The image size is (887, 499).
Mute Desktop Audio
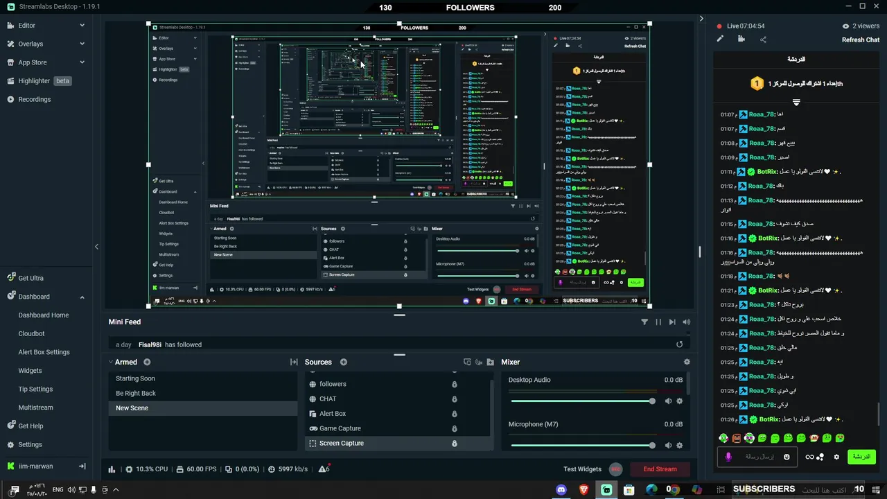tap(668, 401)
